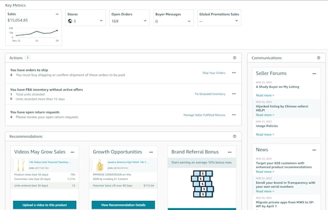The image size is (328, 210).
Task: Open the gold pendant product thumbnail
Action: click(x=99, y=165)
